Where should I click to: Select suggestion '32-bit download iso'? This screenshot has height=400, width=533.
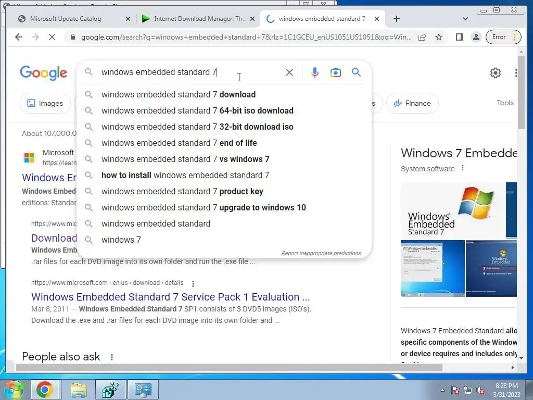224,127
